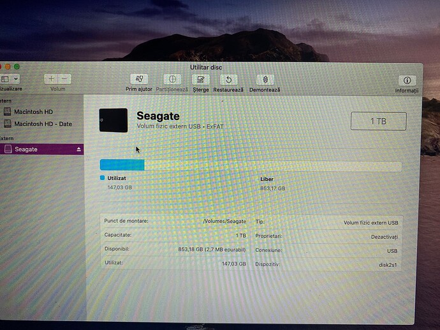
Task: Click the Utilitar disc window title
Action: [206, 68]
